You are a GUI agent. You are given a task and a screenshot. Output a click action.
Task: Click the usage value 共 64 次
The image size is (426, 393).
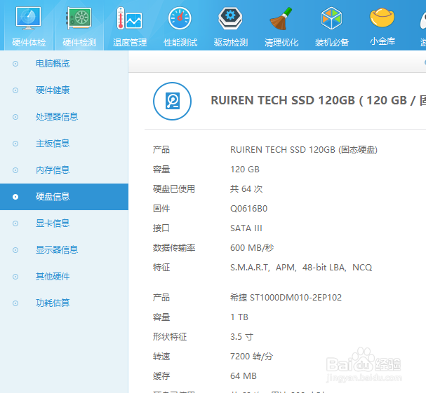[246, 188]
